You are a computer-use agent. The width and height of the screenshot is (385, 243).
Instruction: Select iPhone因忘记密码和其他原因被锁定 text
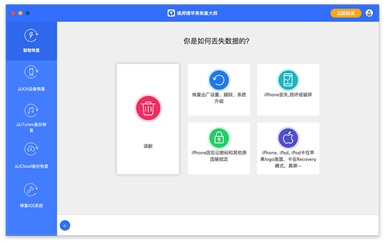219,156
